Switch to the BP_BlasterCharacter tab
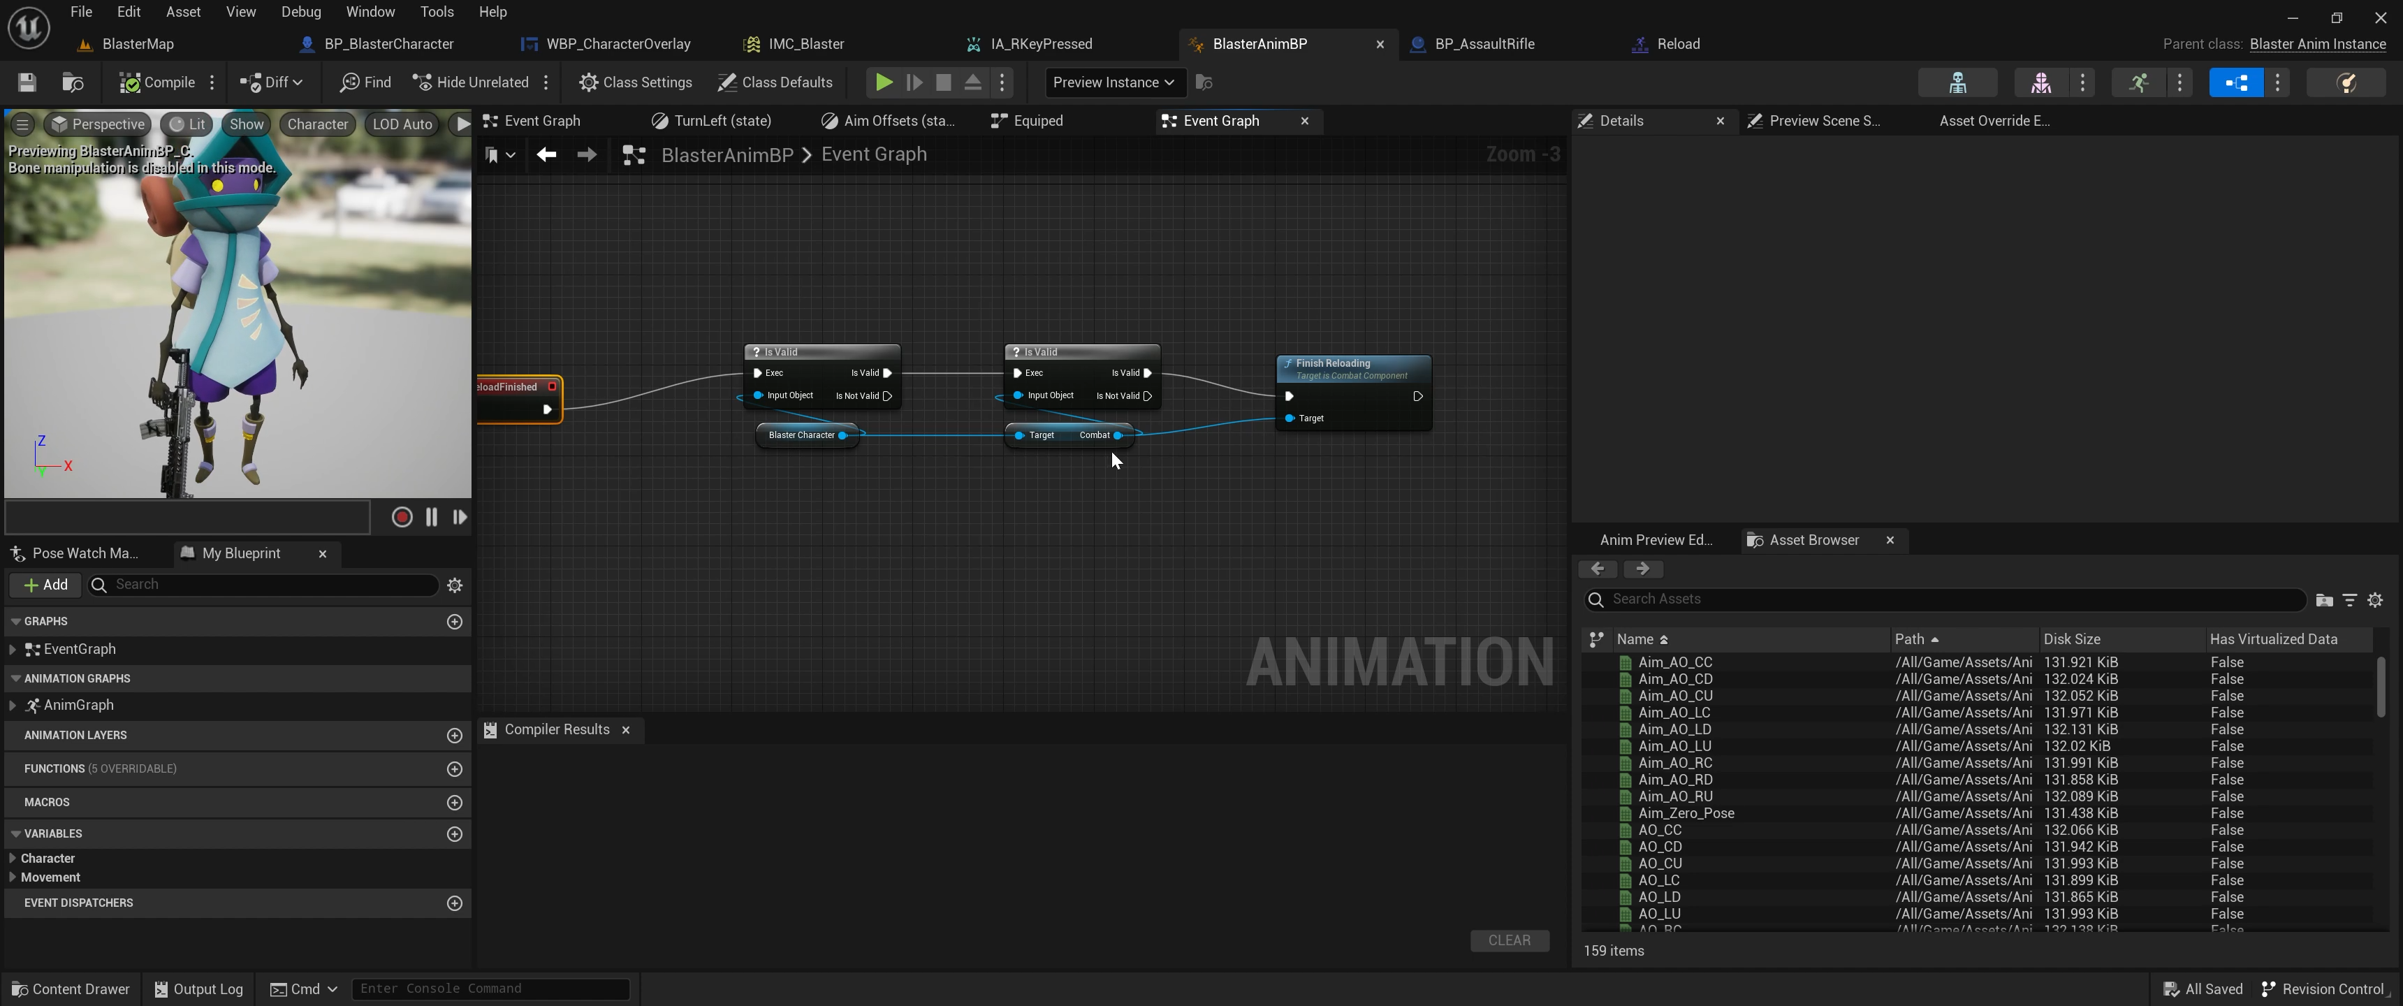The height and width of the screenshot is (1006, 2403). [388, 44]
